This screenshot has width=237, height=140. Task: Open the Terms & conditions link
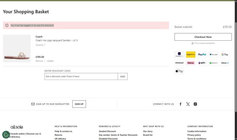197,139
